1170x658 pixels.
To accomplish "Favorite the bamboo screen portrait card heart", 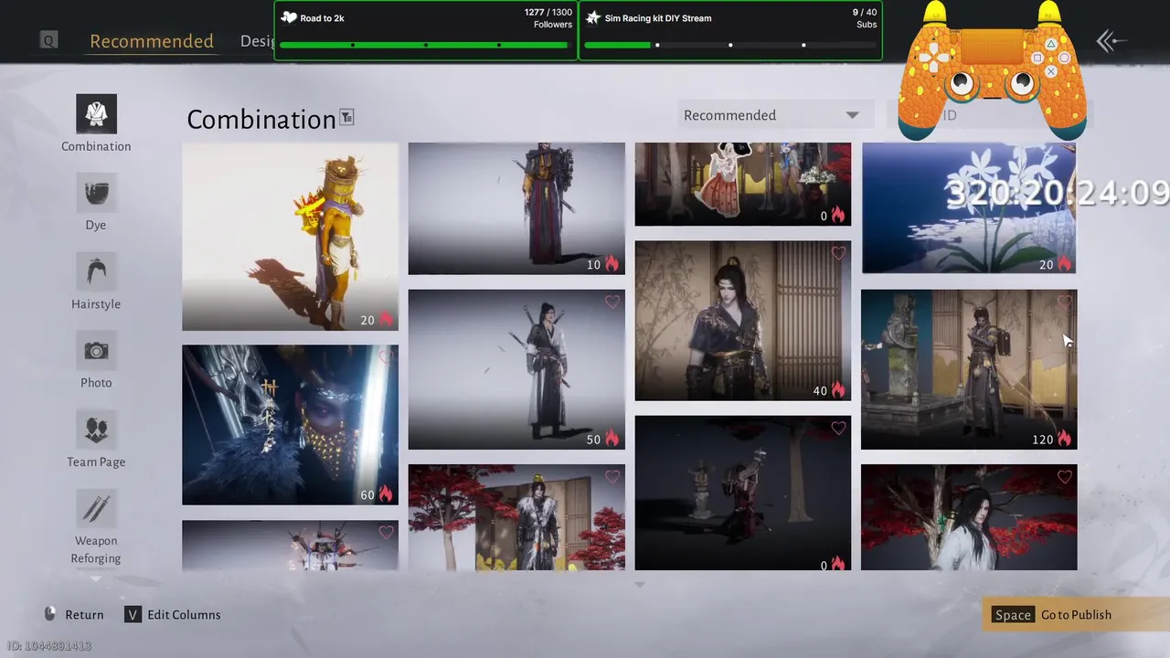I will (838, 253).
